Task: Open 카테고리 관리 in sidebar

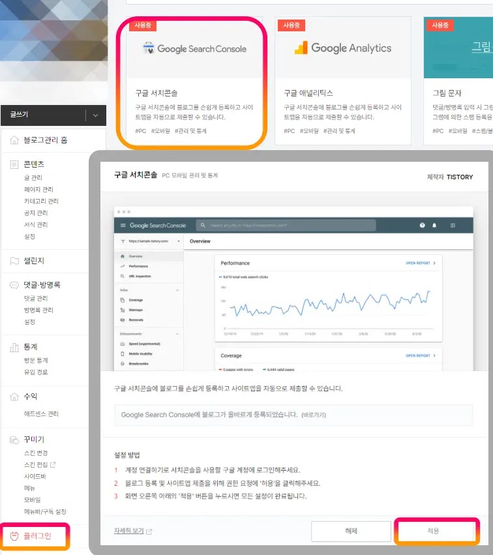Action: [41, 201]
